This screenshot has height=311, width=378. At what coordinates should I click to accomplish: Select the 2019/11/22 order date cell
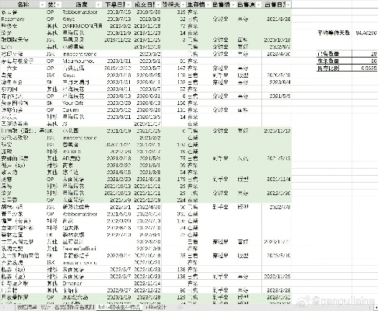(x=117, y=40)
